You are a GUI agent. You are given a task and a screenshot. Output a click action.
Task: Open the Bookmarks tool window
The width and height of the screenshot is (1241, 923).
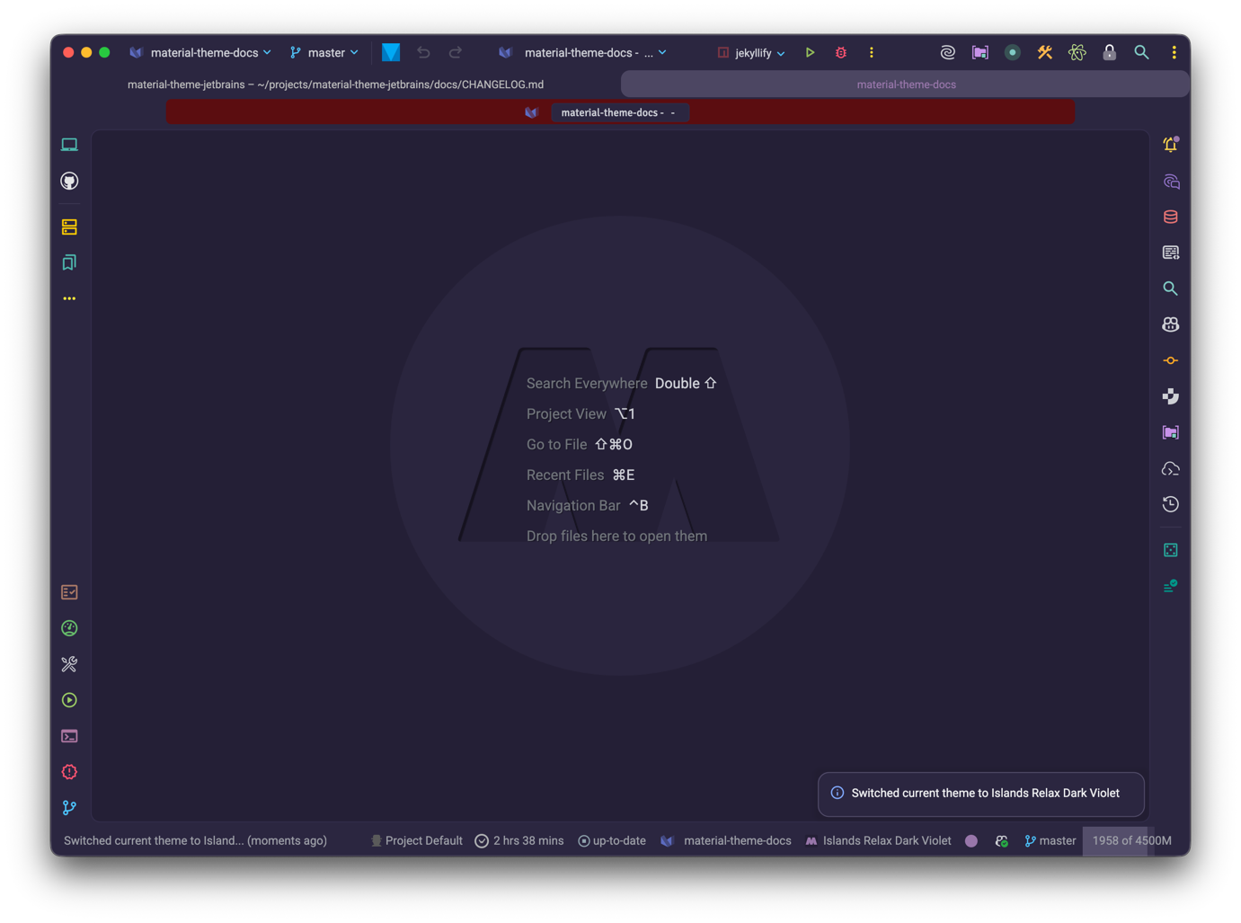pyautogui.click(x=69, y=262)
